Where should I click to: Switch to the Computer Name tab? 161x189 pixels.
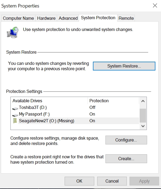(x=18, y=18)
